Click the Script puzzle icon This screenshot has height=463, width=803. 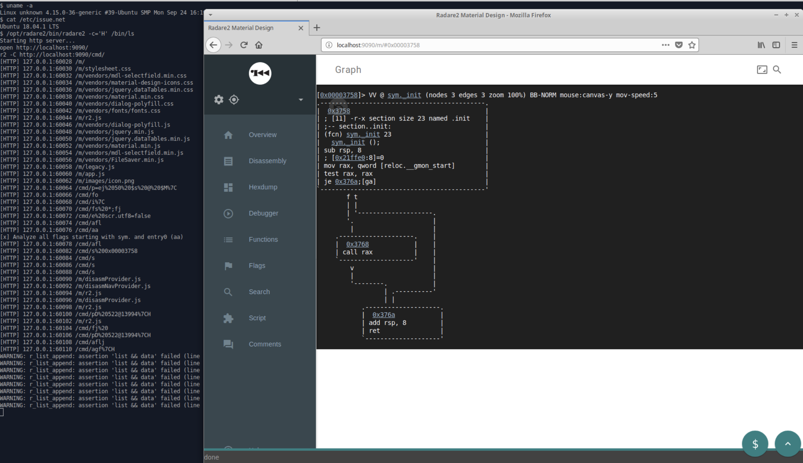pos(228,318)
